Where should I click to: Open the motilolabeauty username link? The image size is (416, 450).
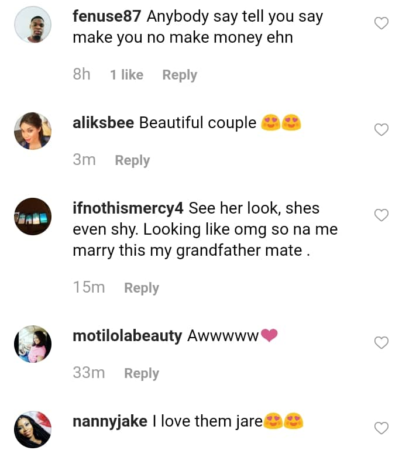(127, 336)
